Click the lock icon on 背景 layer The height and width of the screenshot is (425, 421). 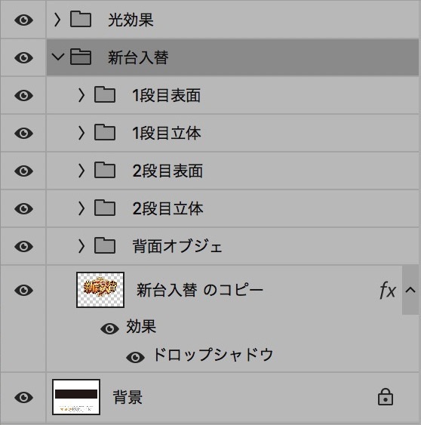pos(386,397)
